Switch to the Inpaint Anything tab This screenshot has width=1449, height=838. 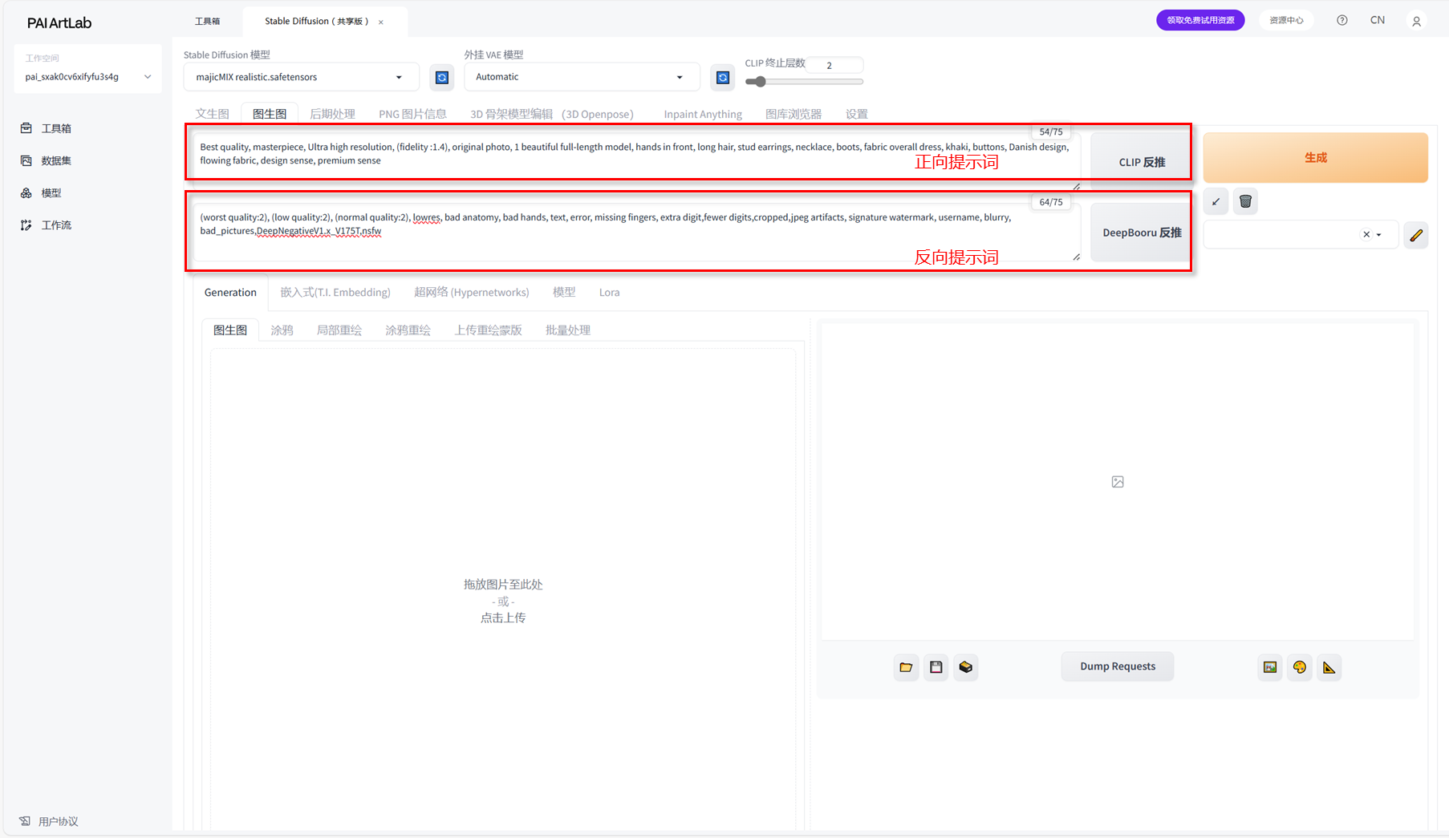coord(703,114)
